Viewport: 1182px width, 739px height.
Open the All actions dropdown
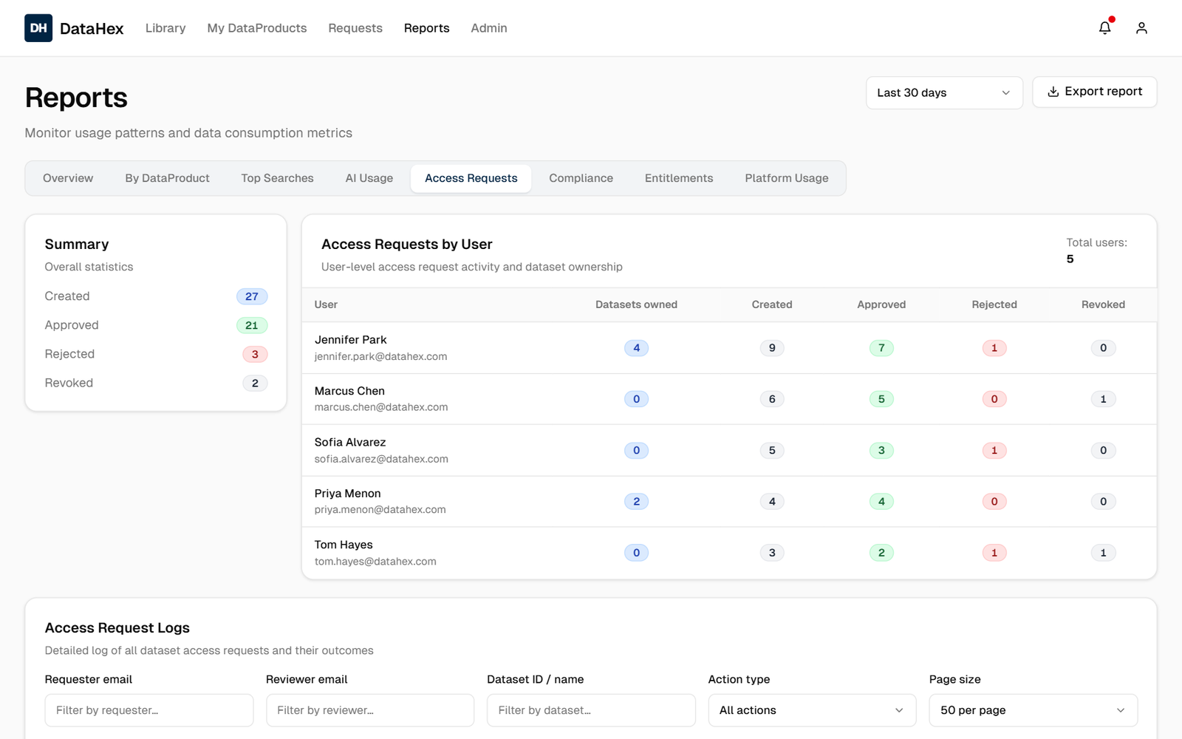(x=812, y=710)
